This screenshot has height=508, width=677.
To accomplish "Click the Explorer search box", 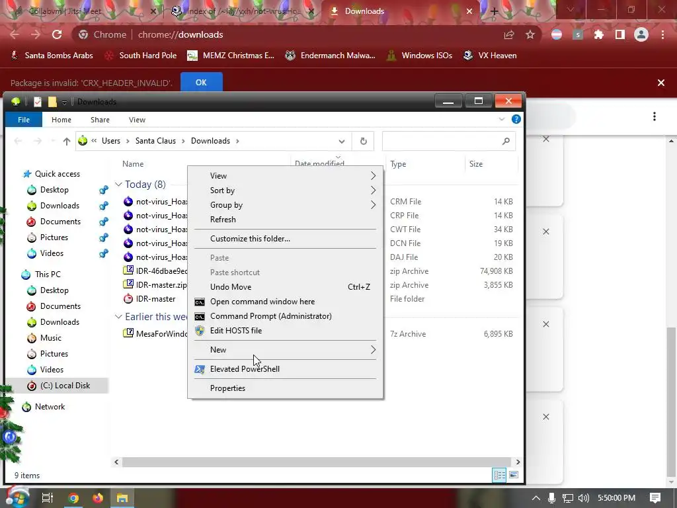I will pos(448,141).
